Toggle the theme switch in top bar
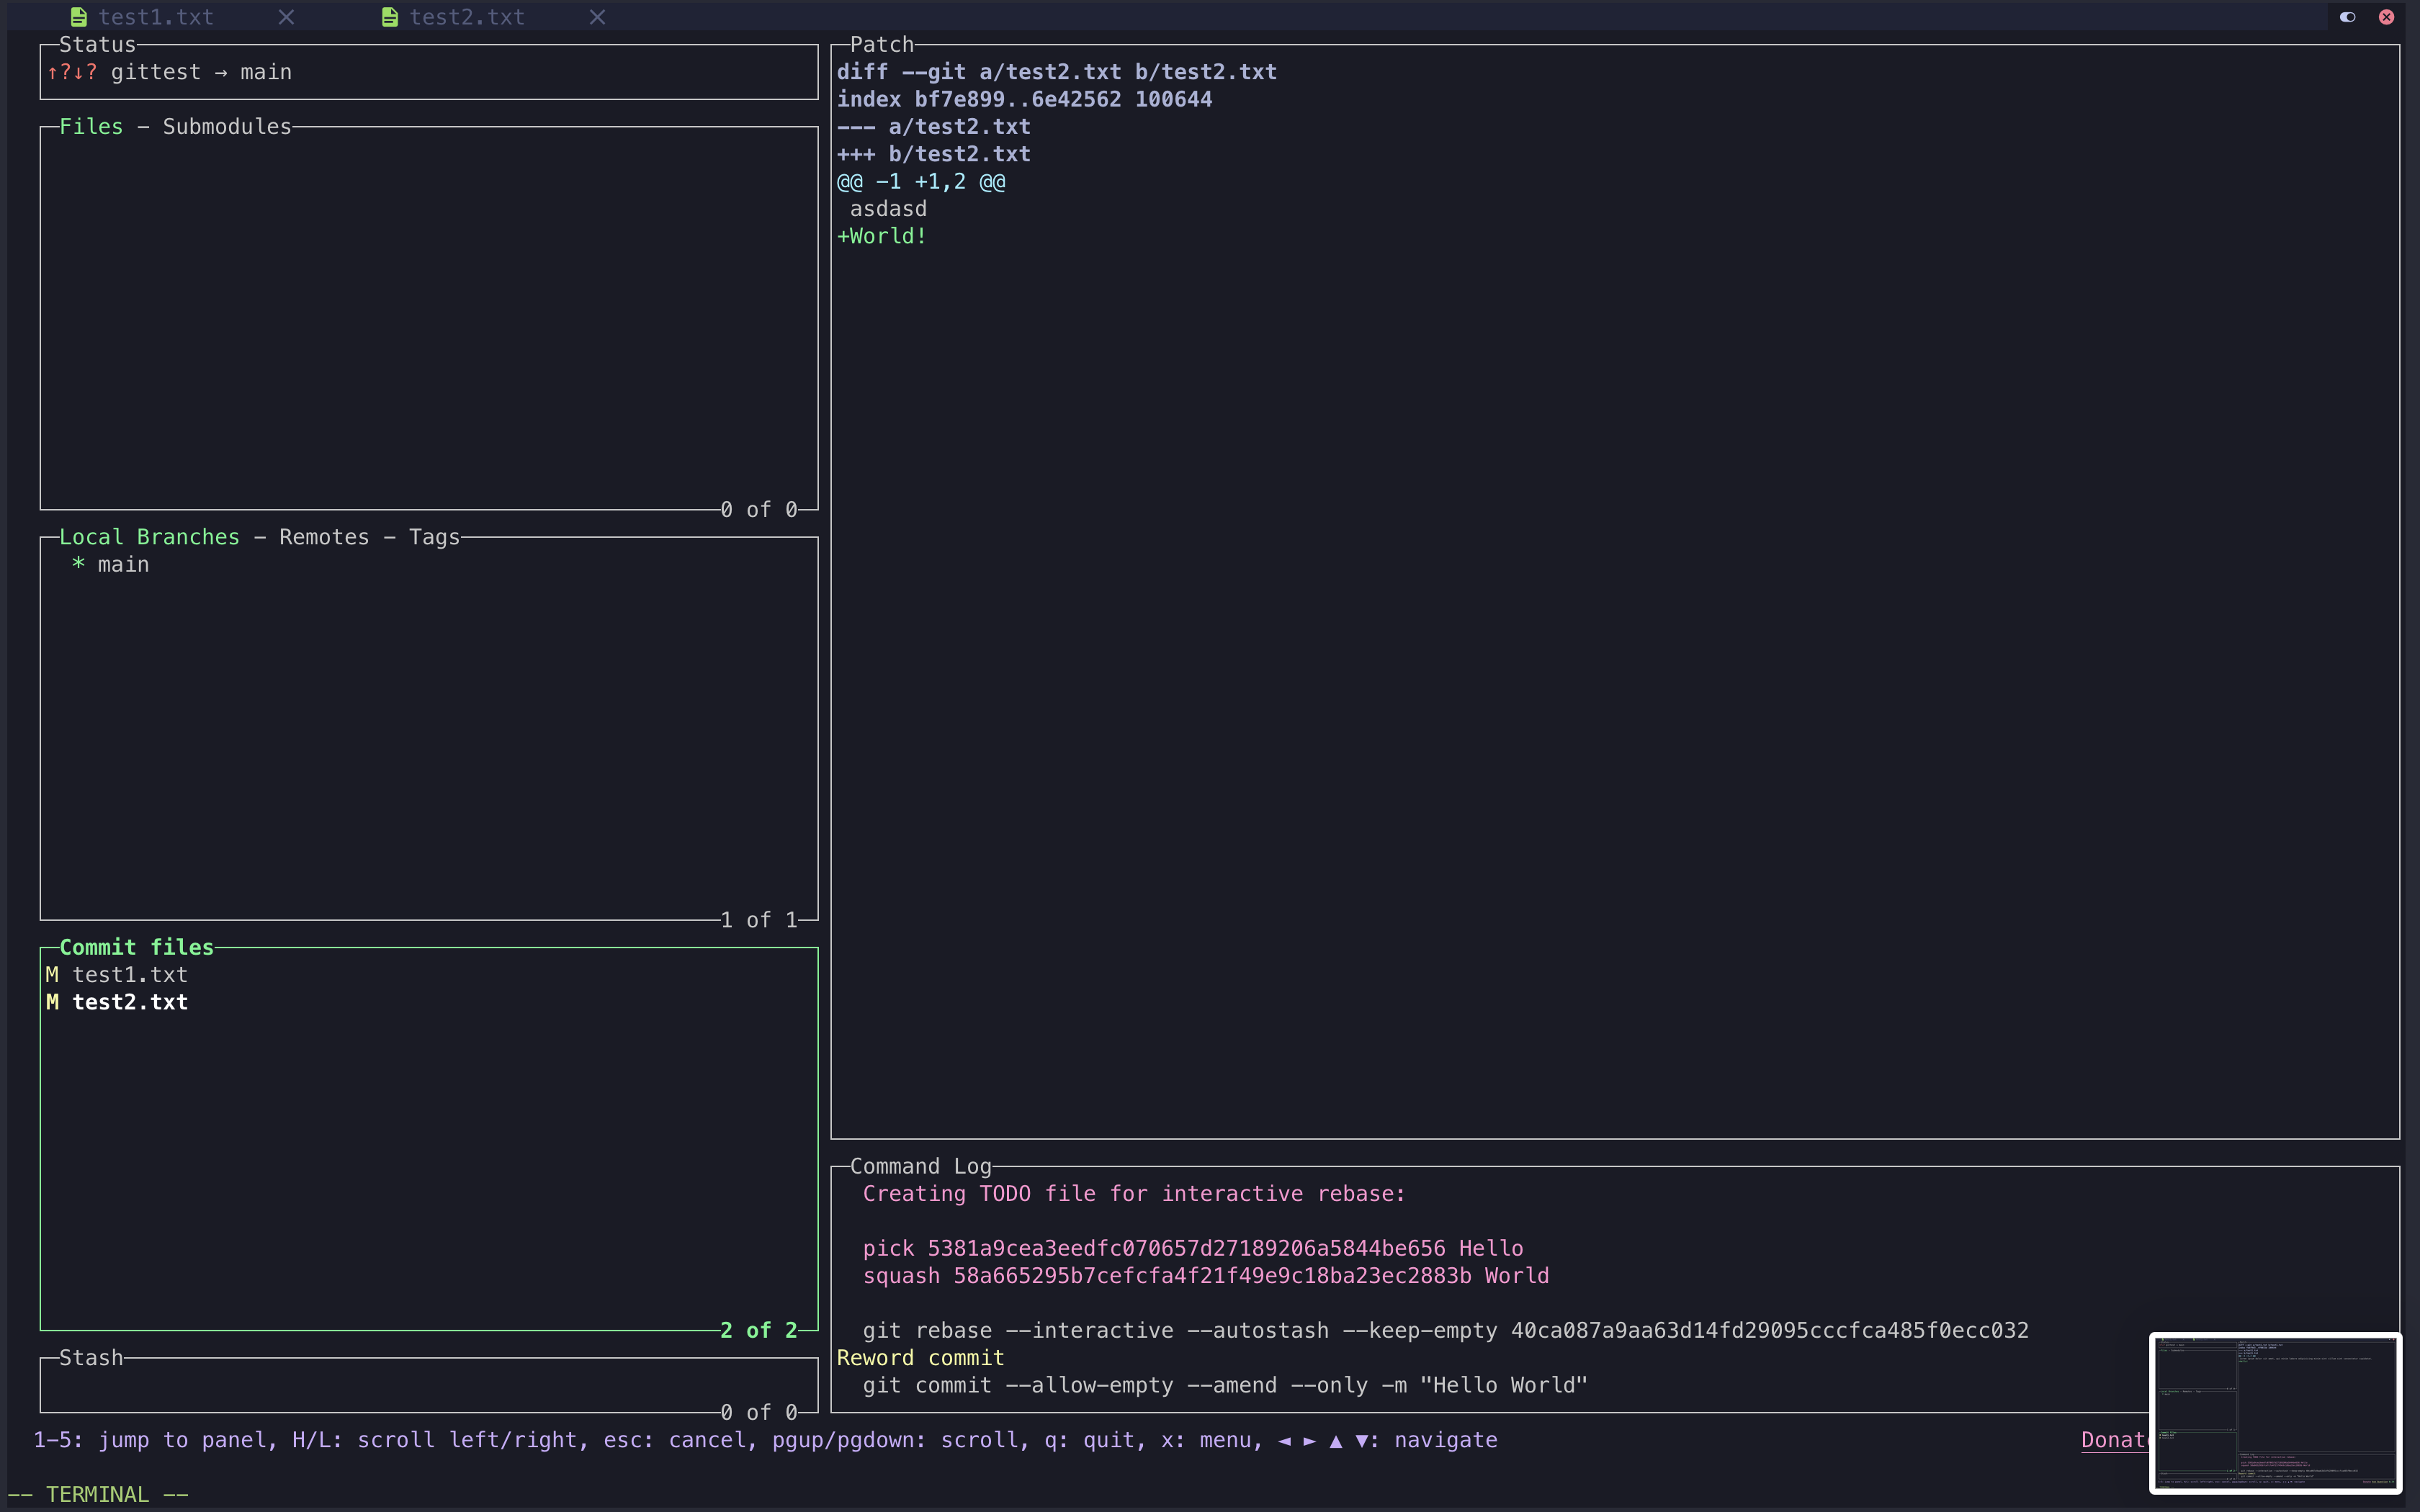The width and height of the screenshot is (2420, 1512). 2347,17
